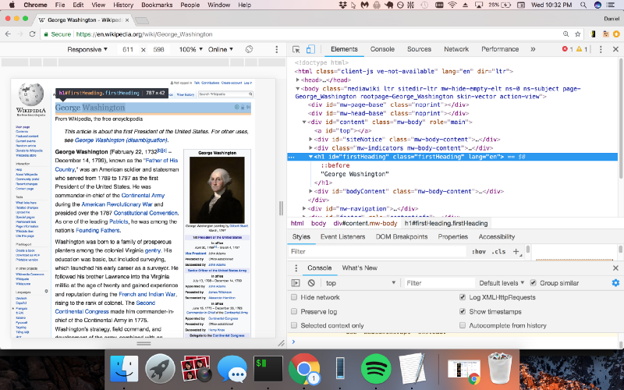624x390 pixels.
Task: Show more DevTools tabs chevron
Action: (533, 49)
